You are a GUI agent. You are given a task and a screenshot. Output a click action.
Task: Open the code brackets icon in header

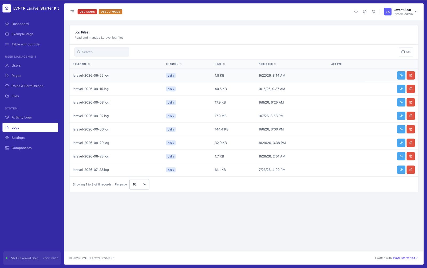tap(356, 12)
